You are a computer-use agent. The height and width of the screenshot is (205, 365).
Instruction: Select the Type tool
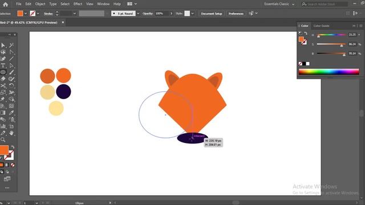point(3,65)
